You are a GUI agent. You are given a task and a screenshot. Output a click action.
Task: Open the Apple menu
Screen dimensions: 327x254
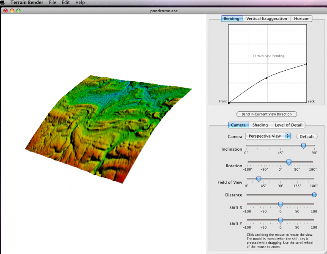click(3, 3)
